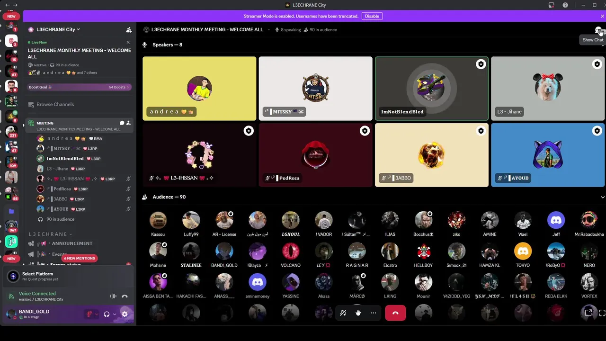
Task: Select the MEETING stage channel
Action: [79, 126]
